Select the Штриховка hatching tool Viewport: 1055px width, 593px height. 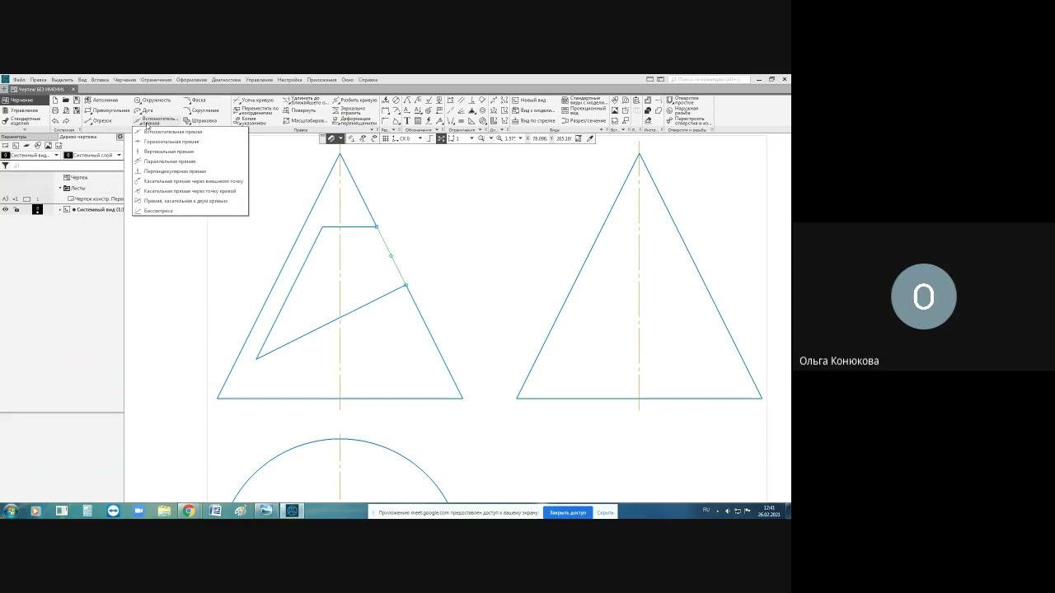pos(200,120)
